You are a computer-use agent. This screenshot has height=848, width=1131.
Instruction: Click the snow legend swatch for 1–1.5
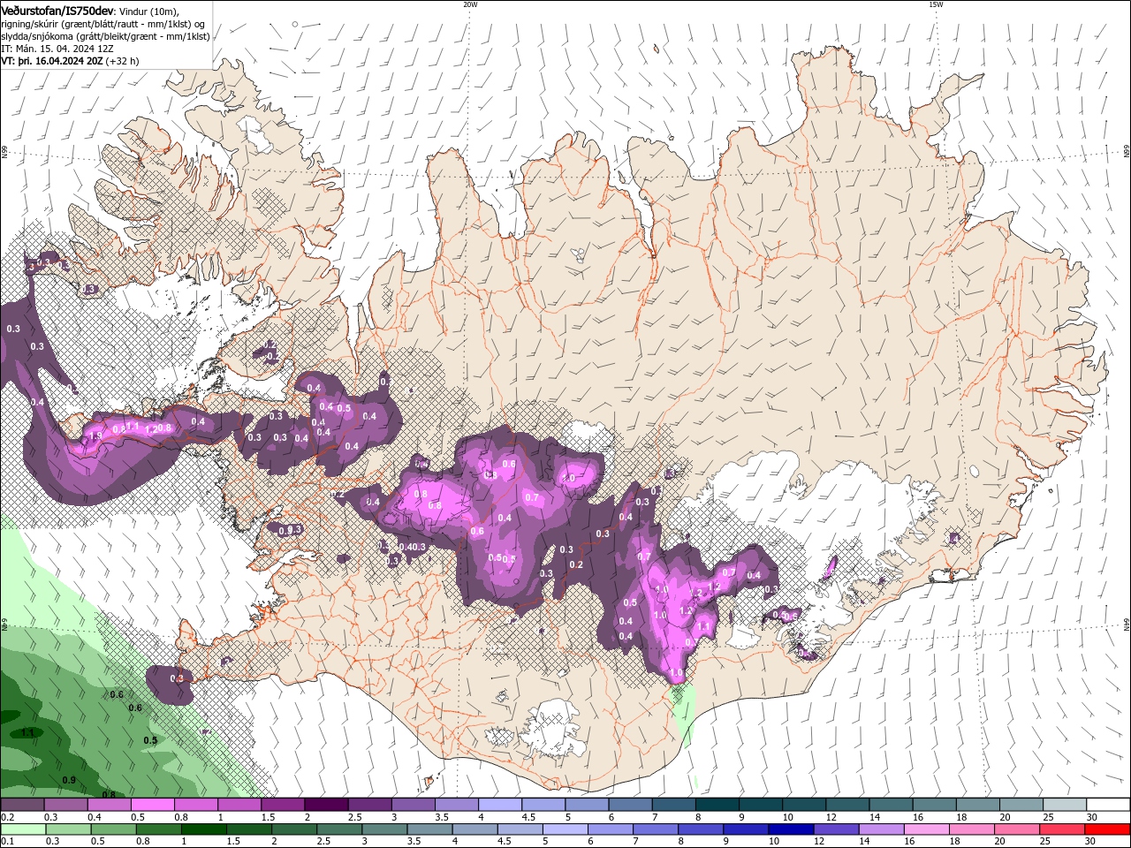[239, 805]
